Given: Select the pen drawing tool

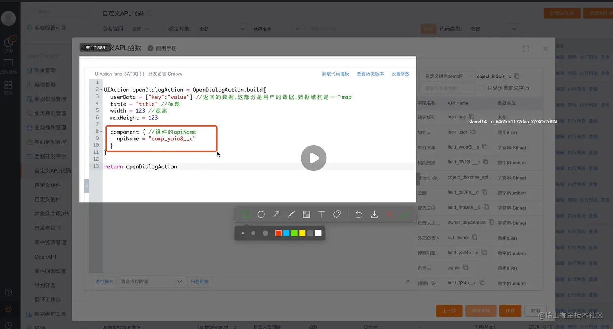Looking at the screenshot, I should coord(291,214).
